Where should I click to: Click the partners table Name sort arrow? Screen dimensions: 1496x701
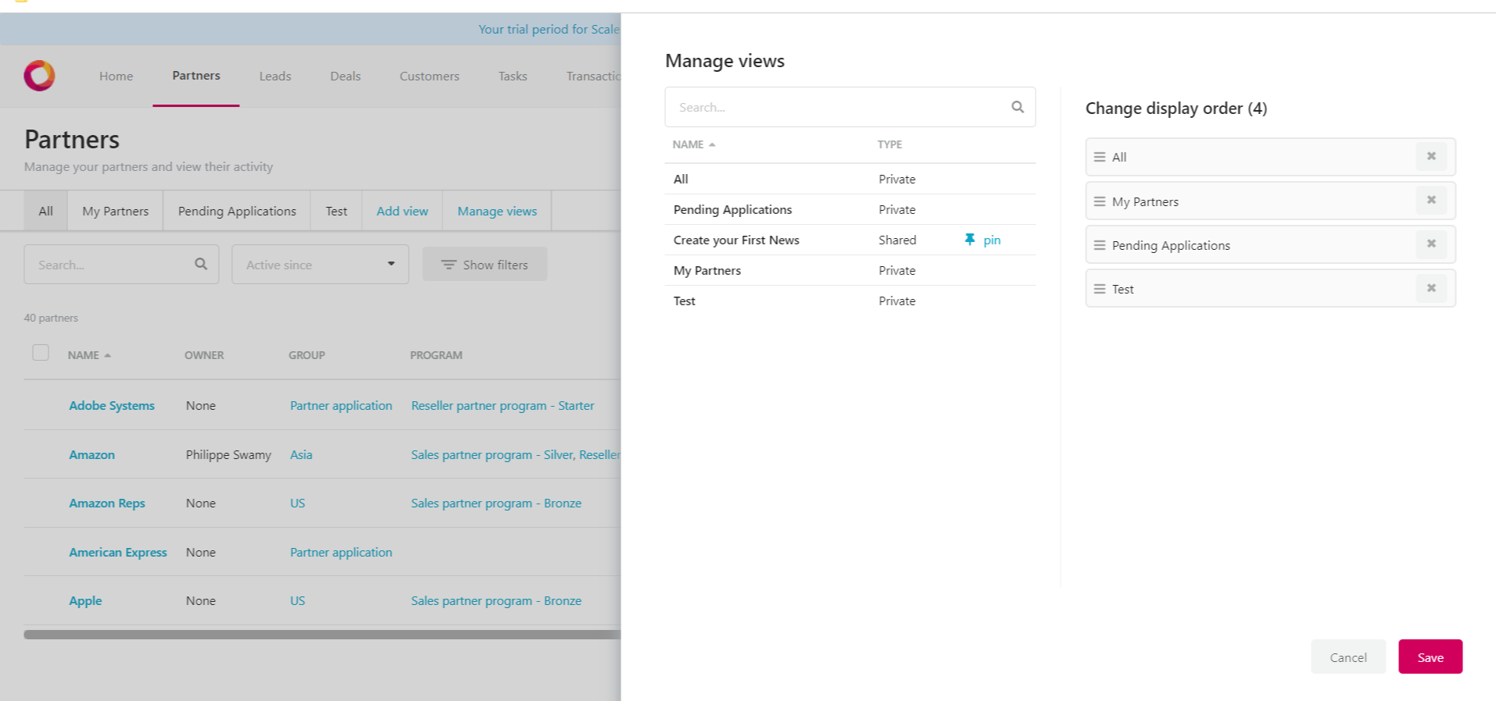click(107, 355)
